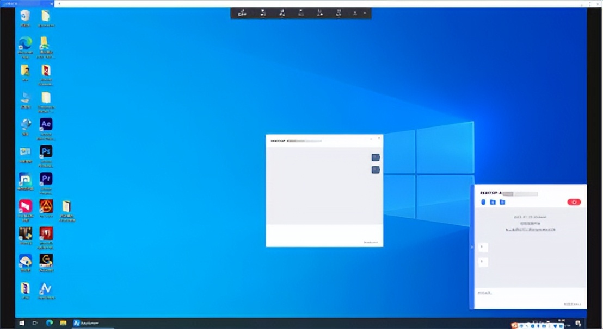Viewport: 603px width, 329px height.
Task: Open the Microsoft Edge desktop shortcut
Action: (x=25, y=43)
